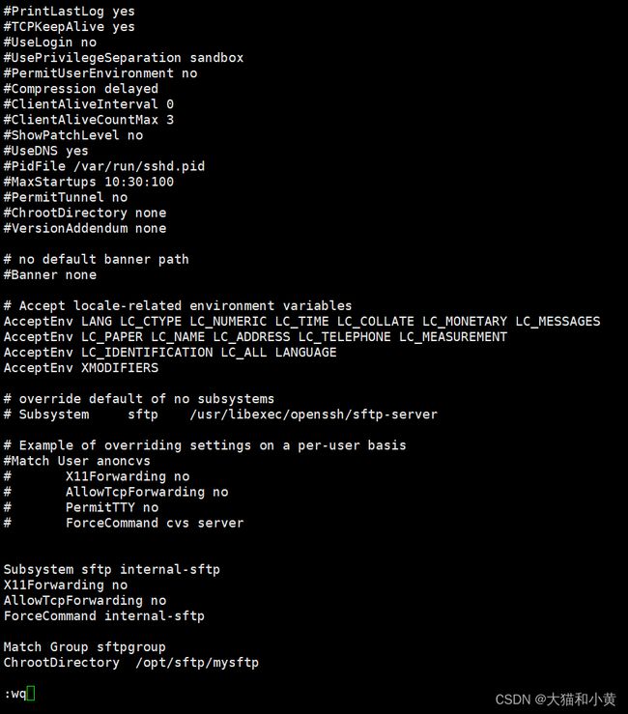Click the #ClientAliveInterval 0 line
The width and height of the screenshot is (628, 714).
coord(89,104)
